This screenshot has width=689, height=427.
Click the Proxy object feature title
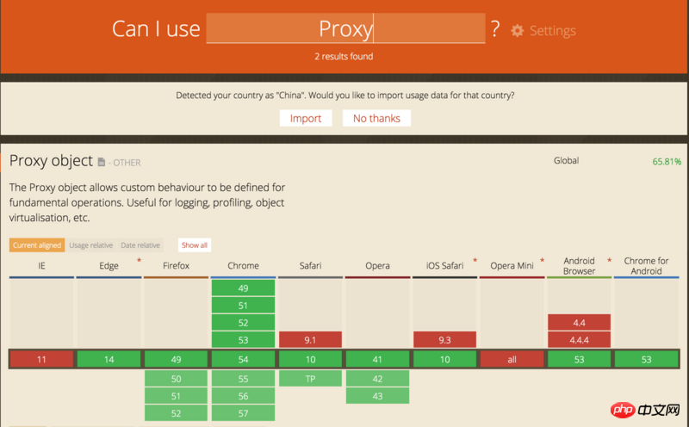51,160
